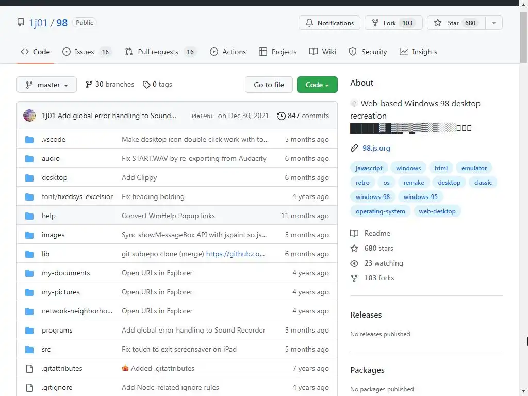528x396 pixels.
Task: Open the Issues tab
Action: (x=87, y=52)
